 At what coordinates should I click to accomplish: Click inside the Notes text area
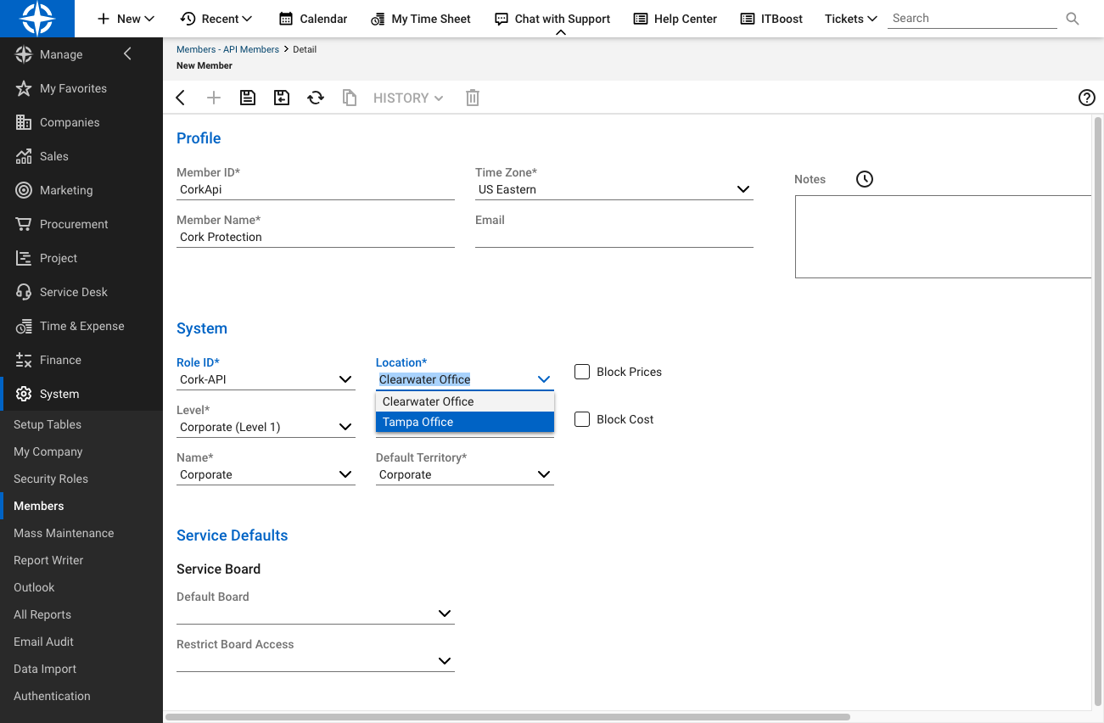[x=943, y=237]
